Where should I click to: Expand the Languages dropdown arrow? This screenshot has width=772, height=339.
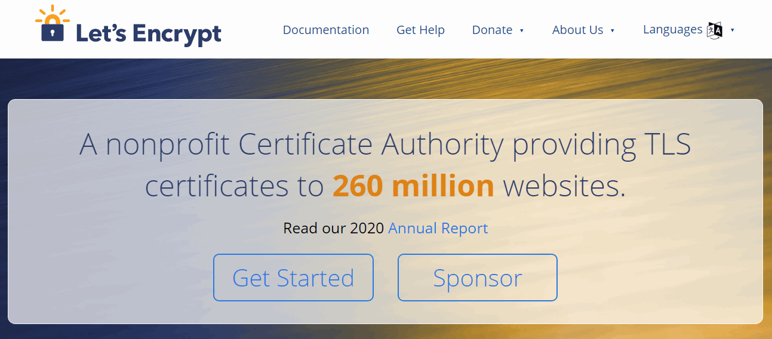733,30
